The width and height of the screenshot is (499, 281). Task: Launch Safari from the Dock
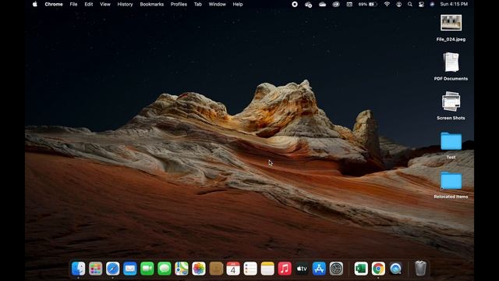point(112,269)
